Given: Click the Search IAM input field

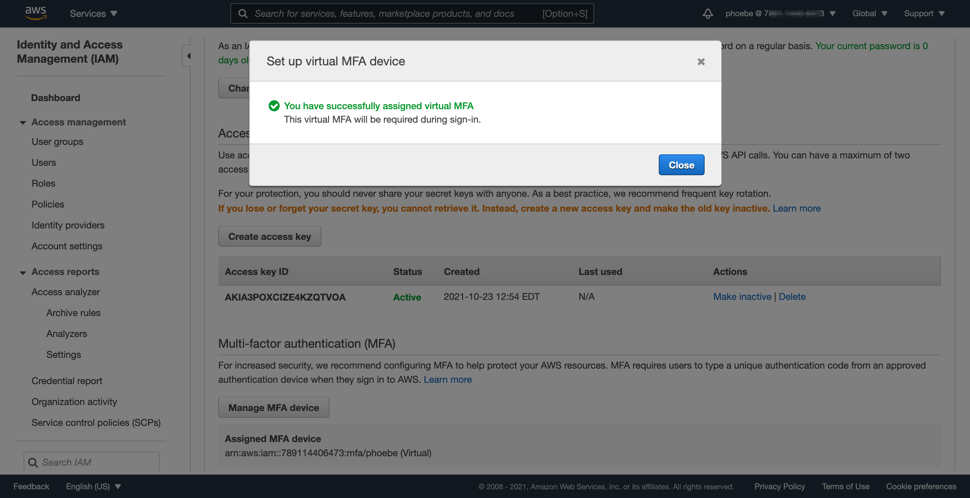Looking at the screenshot, I should coord(91,462).
